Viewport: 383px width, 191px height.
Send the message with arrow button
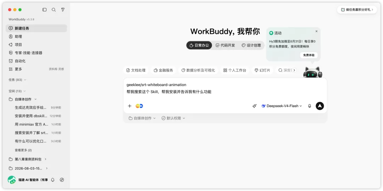tap(320, 106)
